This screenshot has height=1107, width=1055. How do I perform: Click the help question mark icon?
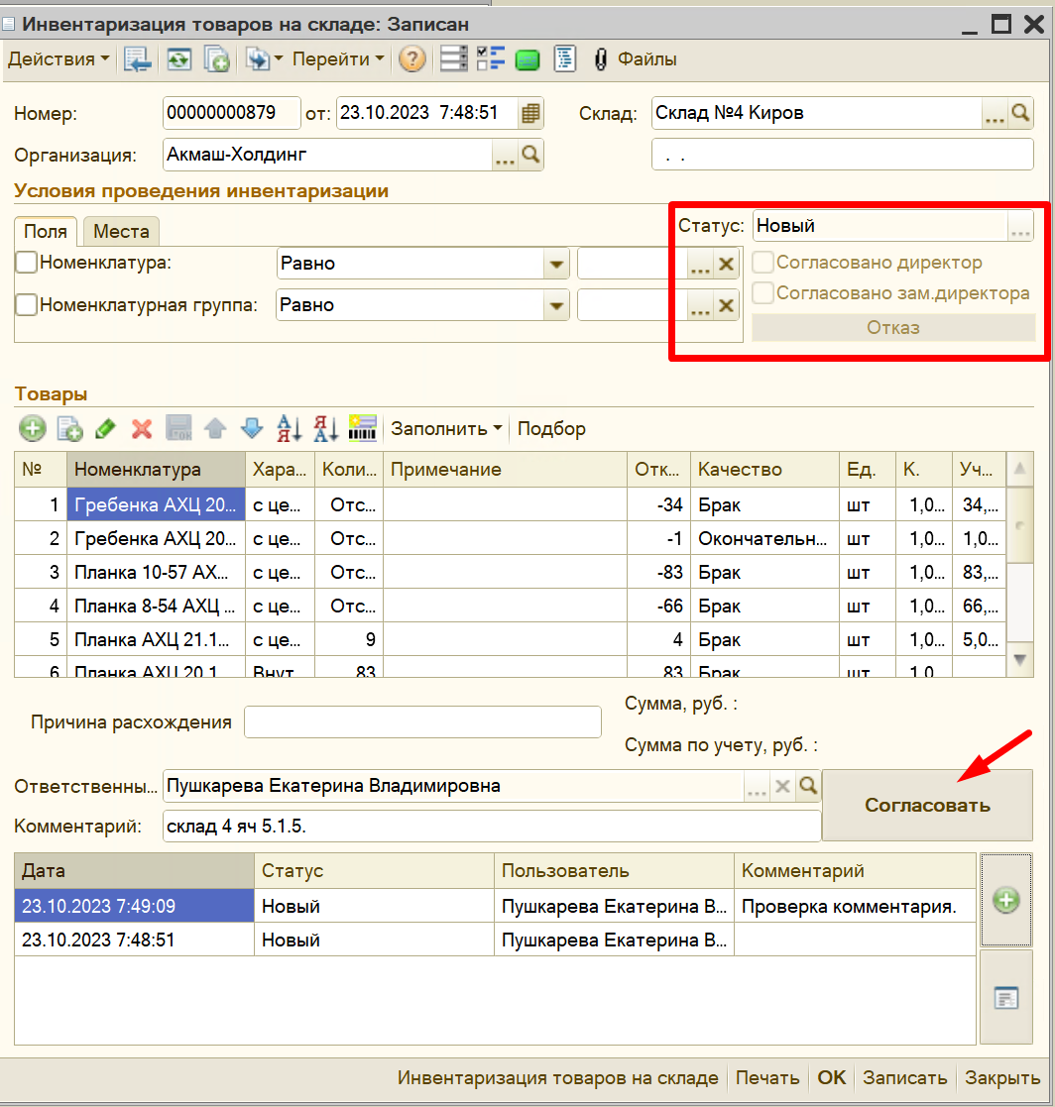[x=411, y=59]
